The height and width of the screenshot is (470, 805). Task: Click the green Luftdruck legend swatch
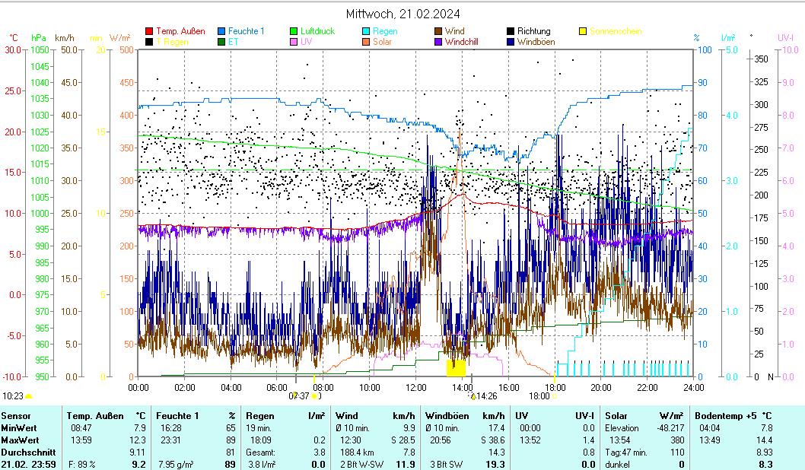pos(294,31)
